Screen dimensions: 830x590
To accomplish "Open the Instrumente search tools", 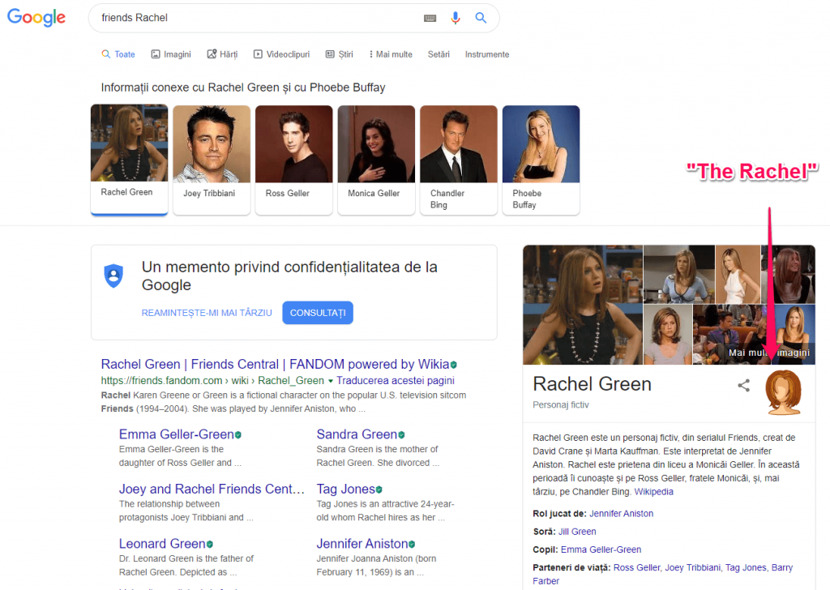I will click(487, 54).
